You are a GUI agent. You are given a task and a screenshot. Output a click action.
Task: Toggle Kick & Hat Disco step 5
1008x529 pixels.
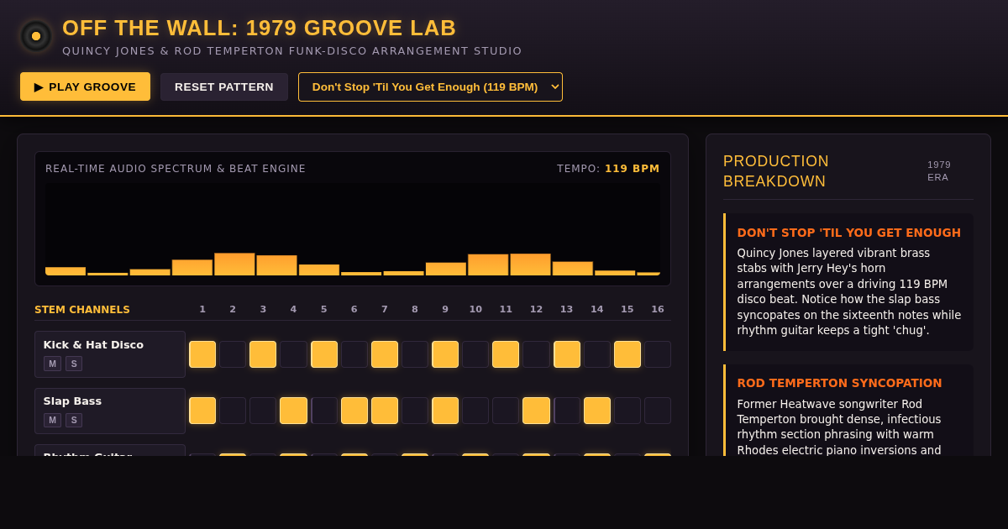coord(324,354)
